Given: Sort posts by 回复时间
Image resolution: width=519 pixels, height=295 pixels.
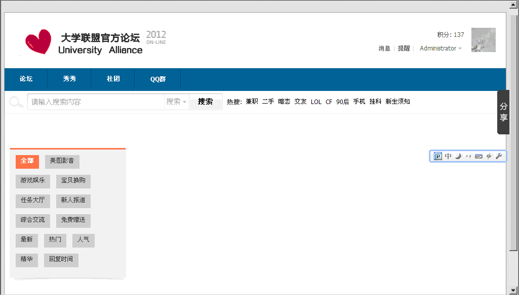Looking at the screenshot, I should pos(61,260).
